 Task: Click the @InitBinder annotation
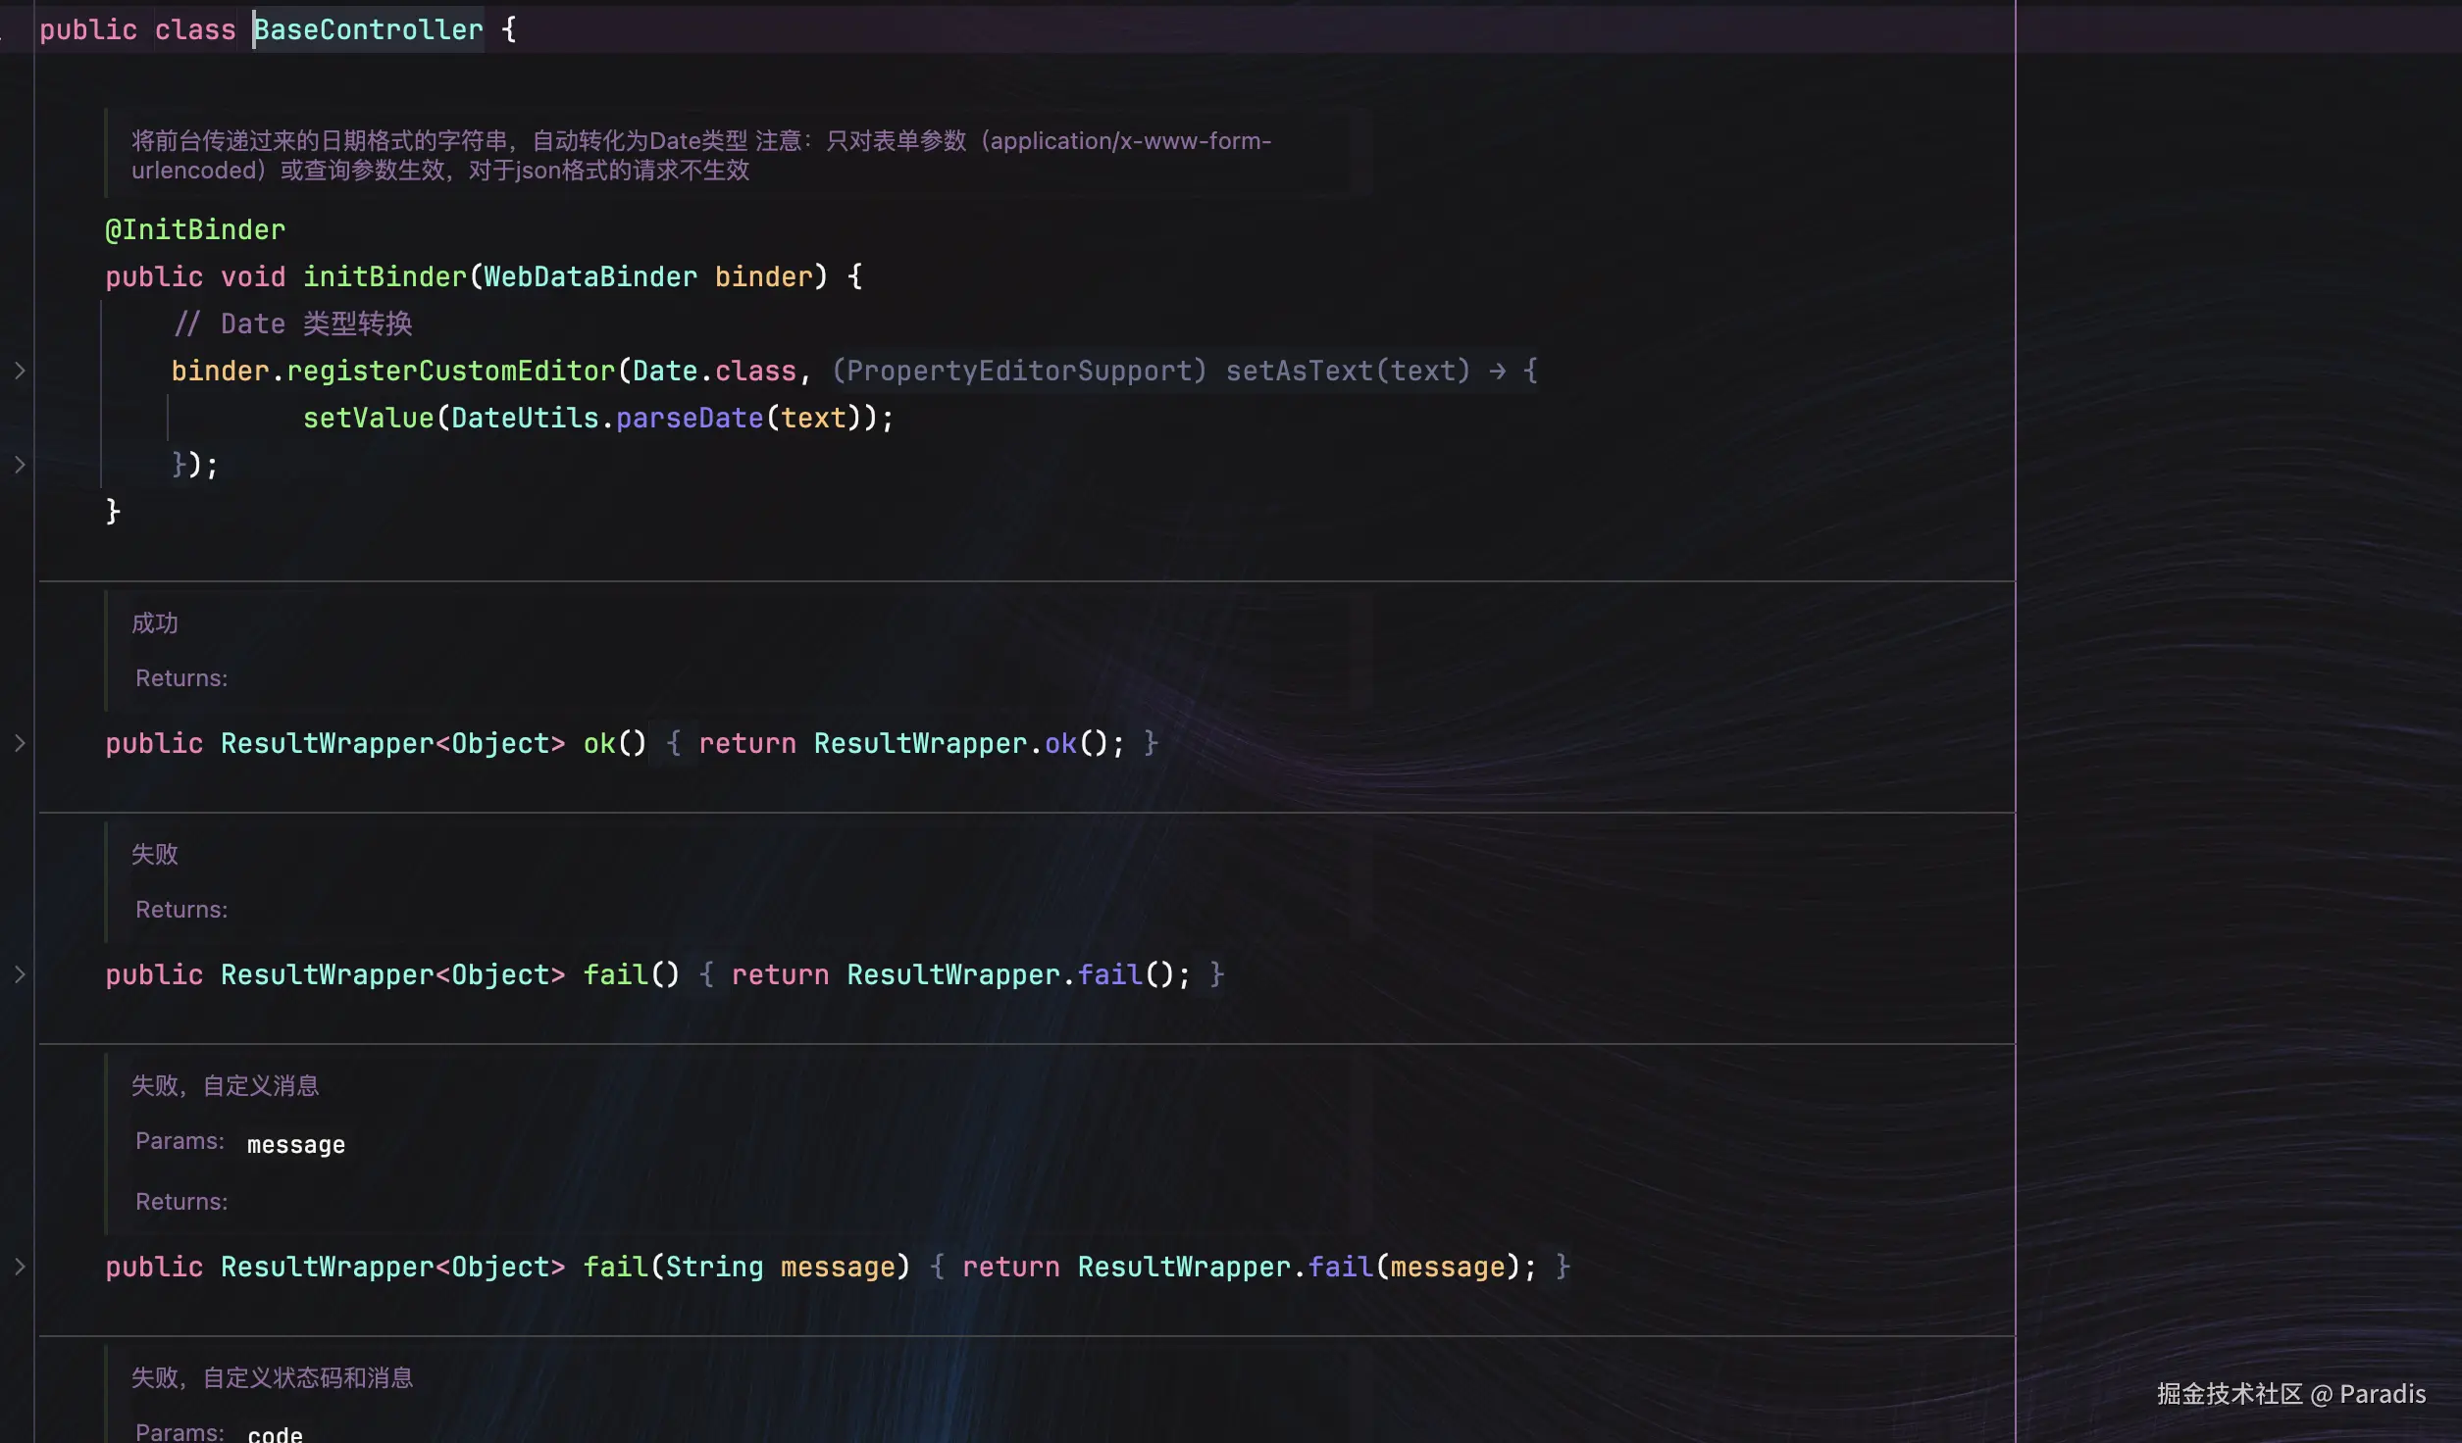[x=195, y=229]
